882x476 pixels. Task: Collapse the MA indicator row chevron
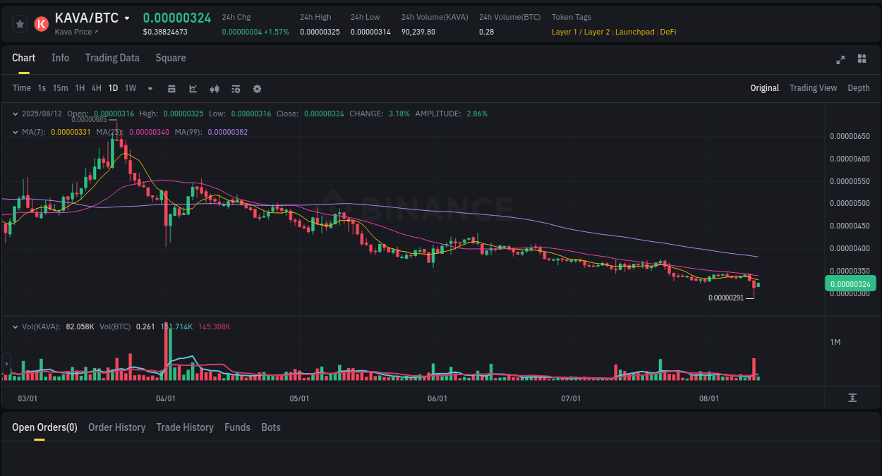[16, 132]
